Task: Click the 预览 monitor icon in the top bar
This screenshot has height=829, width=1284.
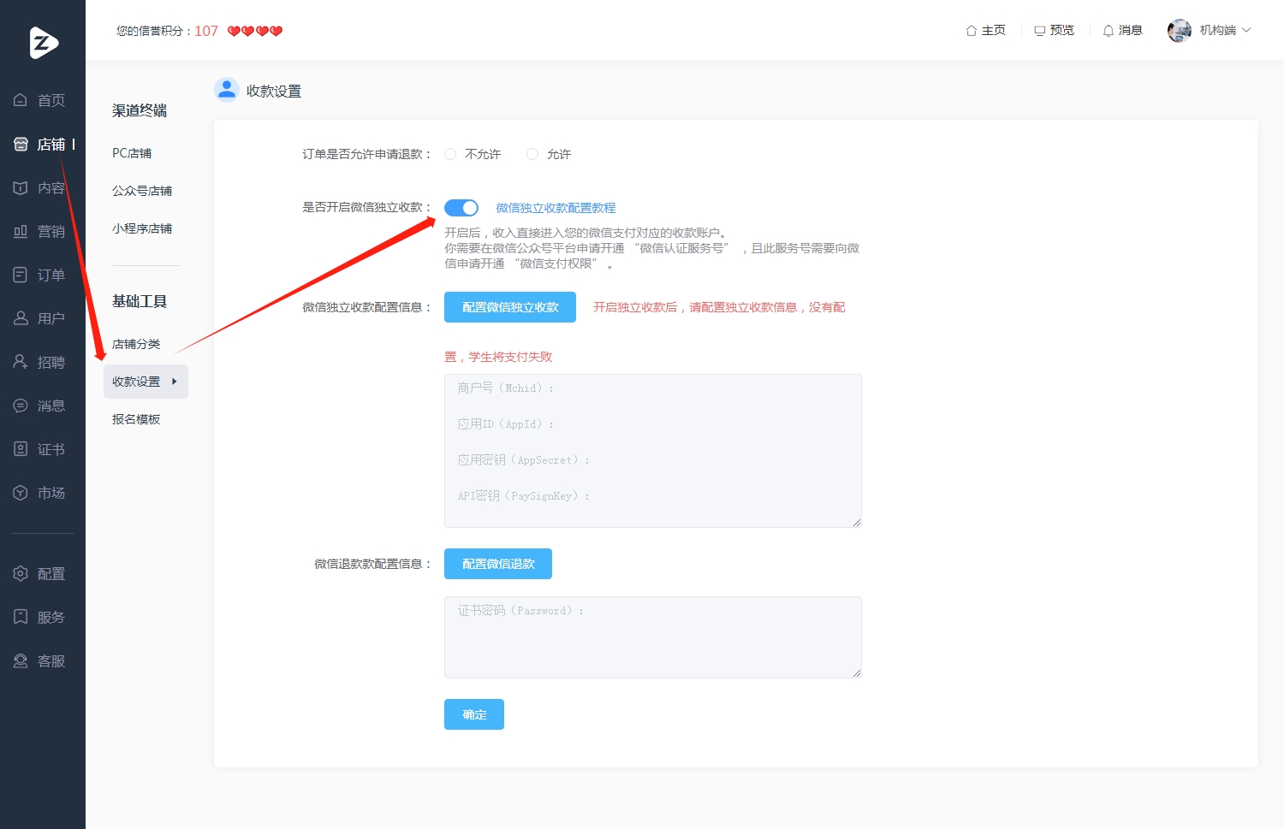Action: [x=1039, y=31]
